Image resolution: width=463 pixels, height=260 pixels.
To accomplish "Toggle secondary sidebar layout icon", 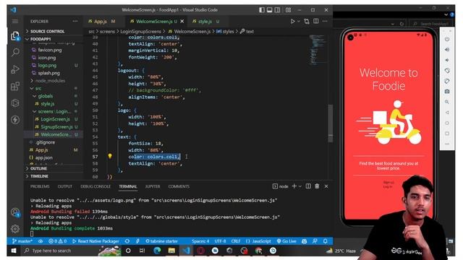I will pyautogui.click(x=277, y=10).
